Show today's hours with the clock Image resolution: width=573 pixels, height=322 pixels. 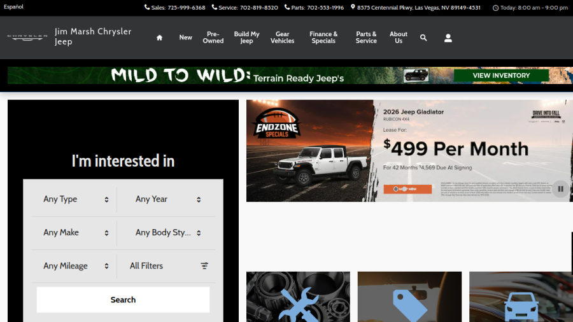click(x=530, y=8)
